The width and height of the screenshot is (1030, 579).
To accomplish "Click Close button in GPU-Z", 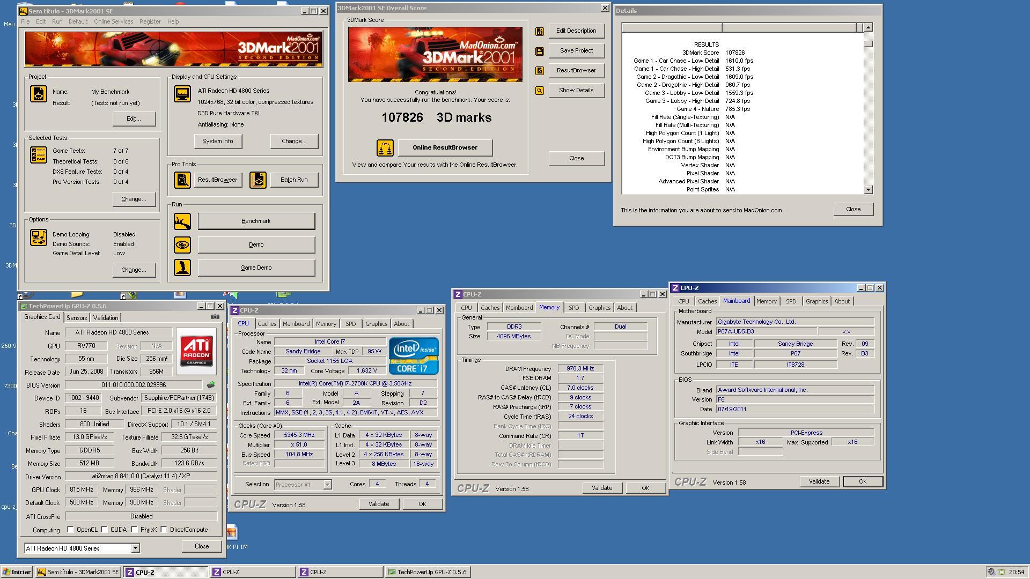I will [x=202, y=547].
